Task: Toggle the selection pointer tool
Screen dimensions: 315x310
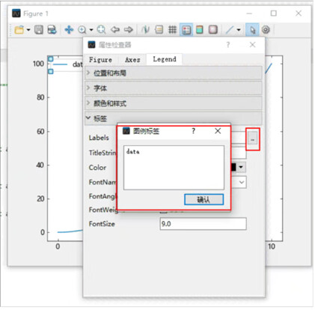Action: 252,30
